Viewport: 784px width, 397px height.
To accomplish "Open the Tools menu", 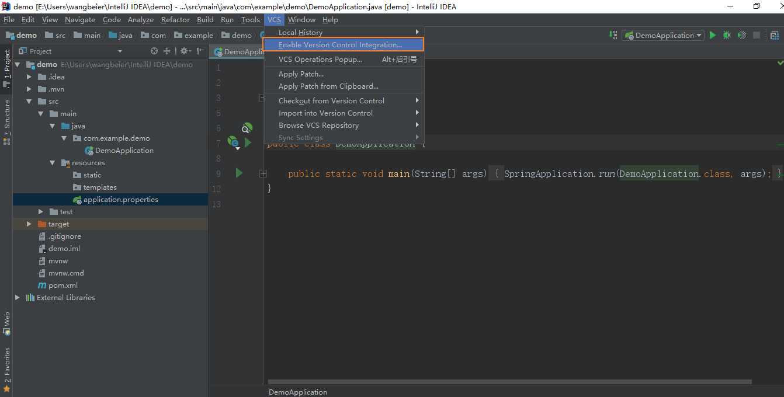I will tap(251, 20).
